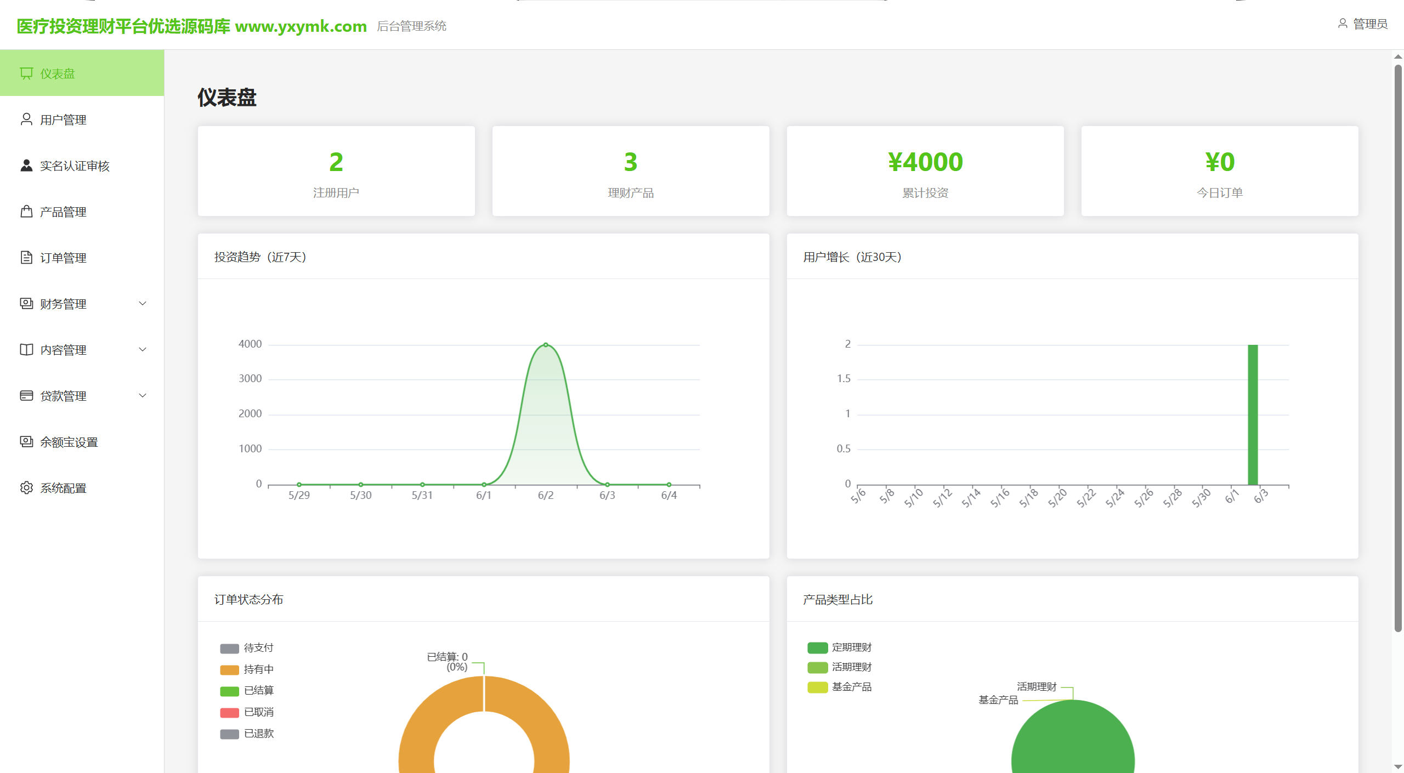Toggle 持有中 legend entry in order chart
Screen dimensions: 1404x773
247,669
